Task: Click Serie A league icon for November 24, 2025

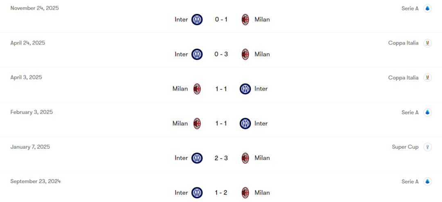Action: click(x=427, y=8)
